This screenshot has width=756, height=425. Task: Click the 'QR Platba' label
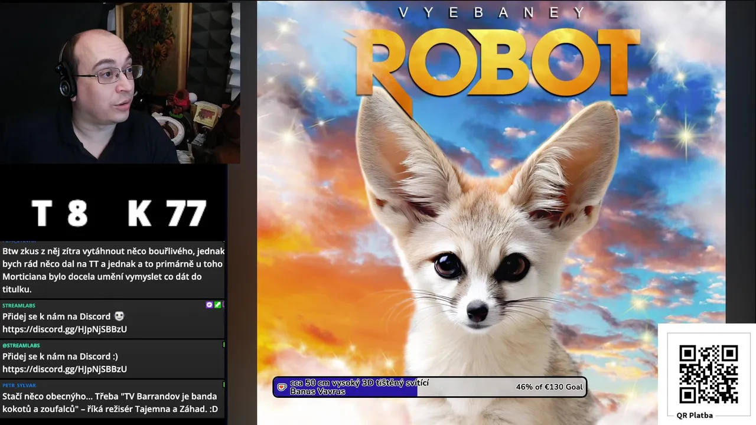[x=695, y=416]
